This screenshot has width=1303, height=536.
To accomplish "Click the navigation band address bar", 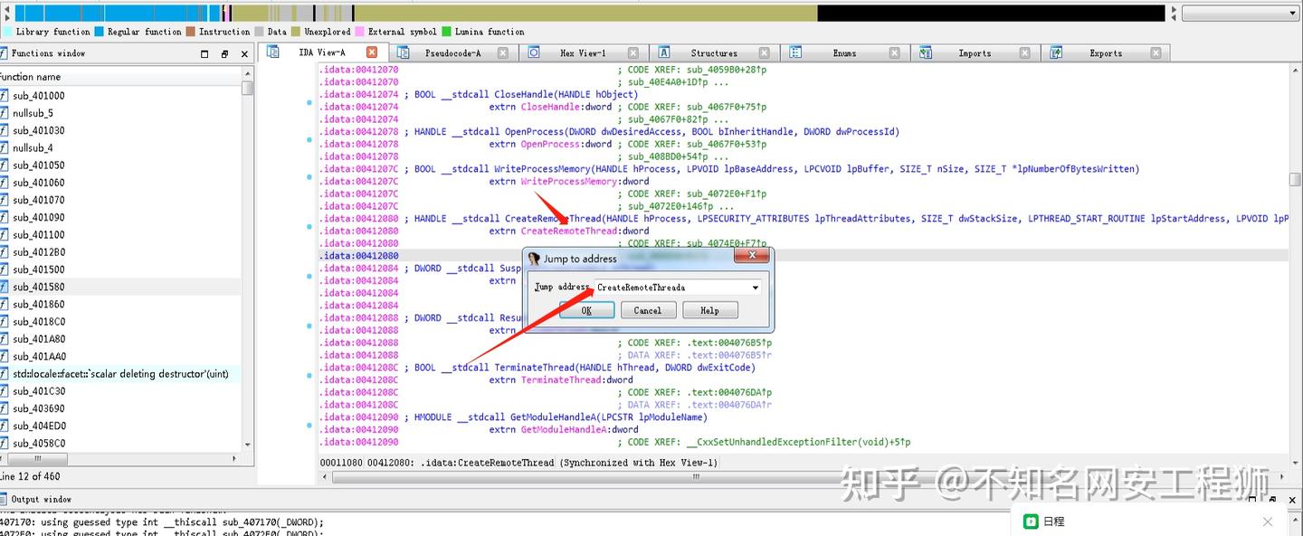I will (x=588, y=12).
